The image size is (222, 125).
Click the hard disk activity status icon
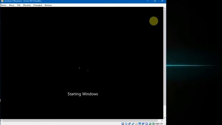coord(123,124)
